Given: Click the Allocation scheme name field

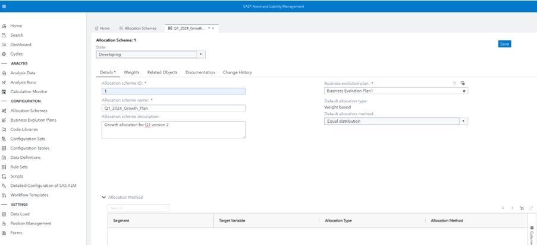Looking at the screenshot, I should pyautogui.click(x=174, y=108).
